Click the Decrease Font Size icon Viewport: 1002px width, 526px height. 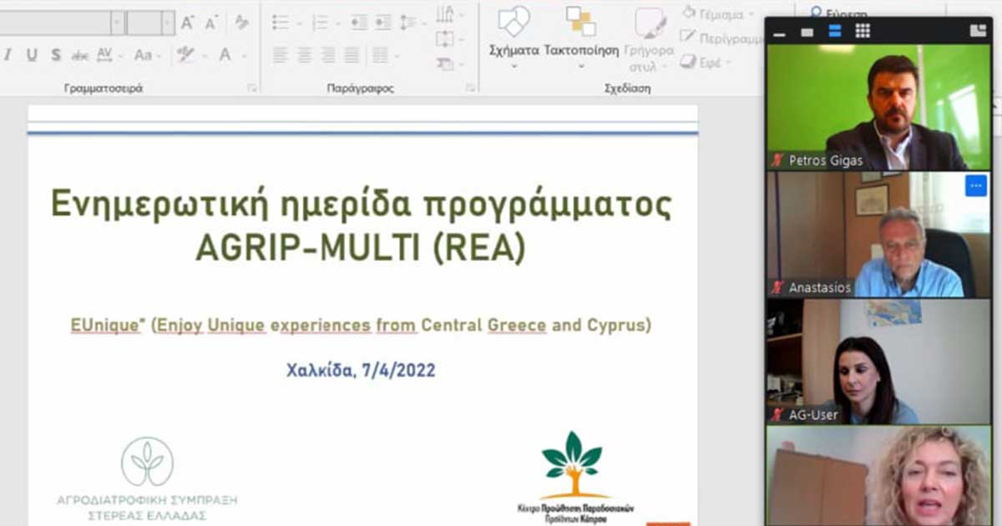pyautogui.click(x=211, y=23)
